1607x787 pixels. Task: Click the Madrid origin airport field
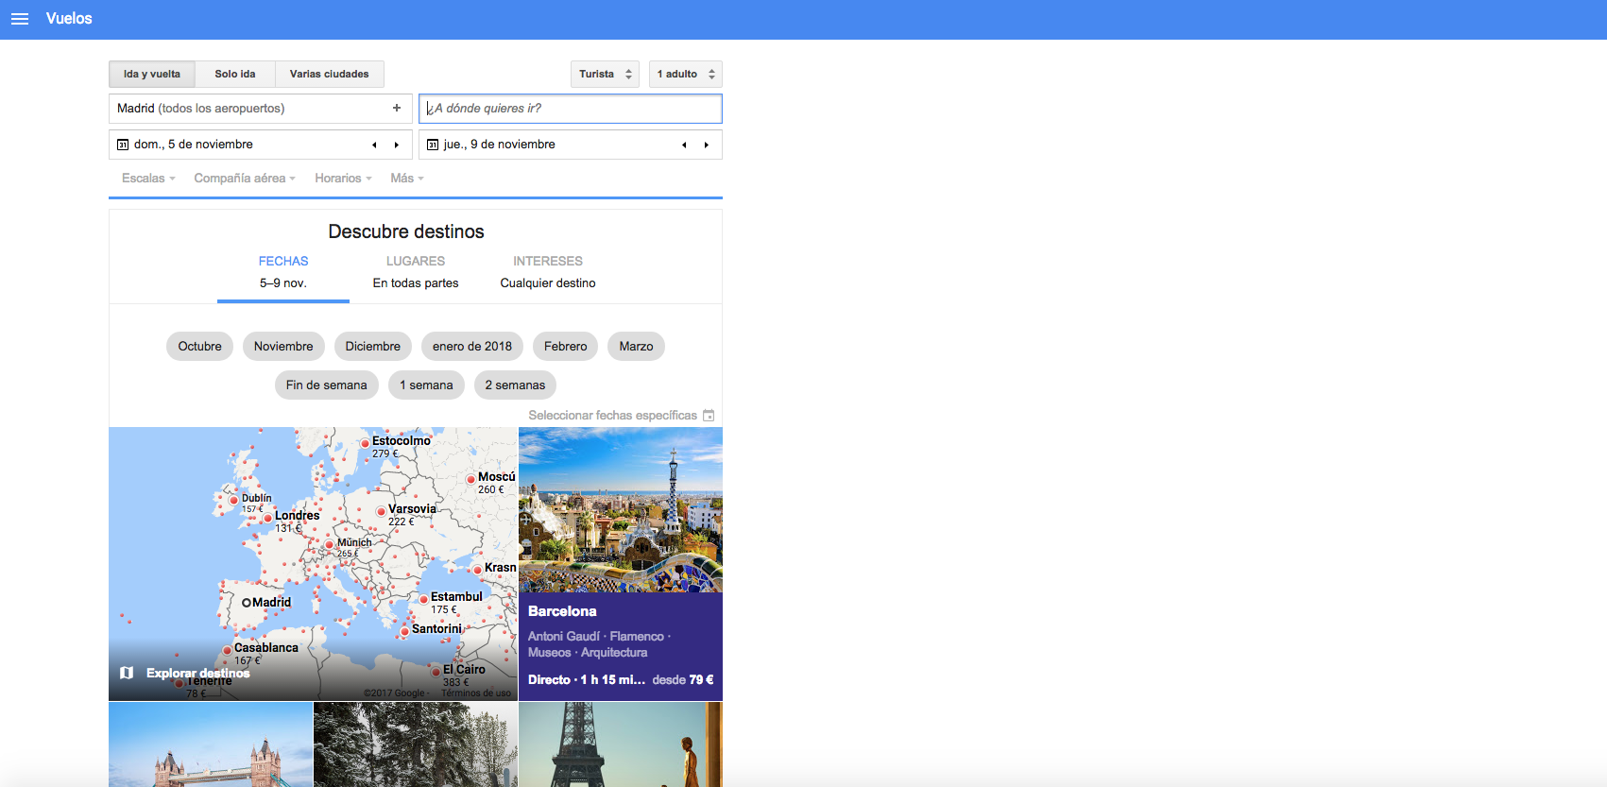[x=261, y=109]
